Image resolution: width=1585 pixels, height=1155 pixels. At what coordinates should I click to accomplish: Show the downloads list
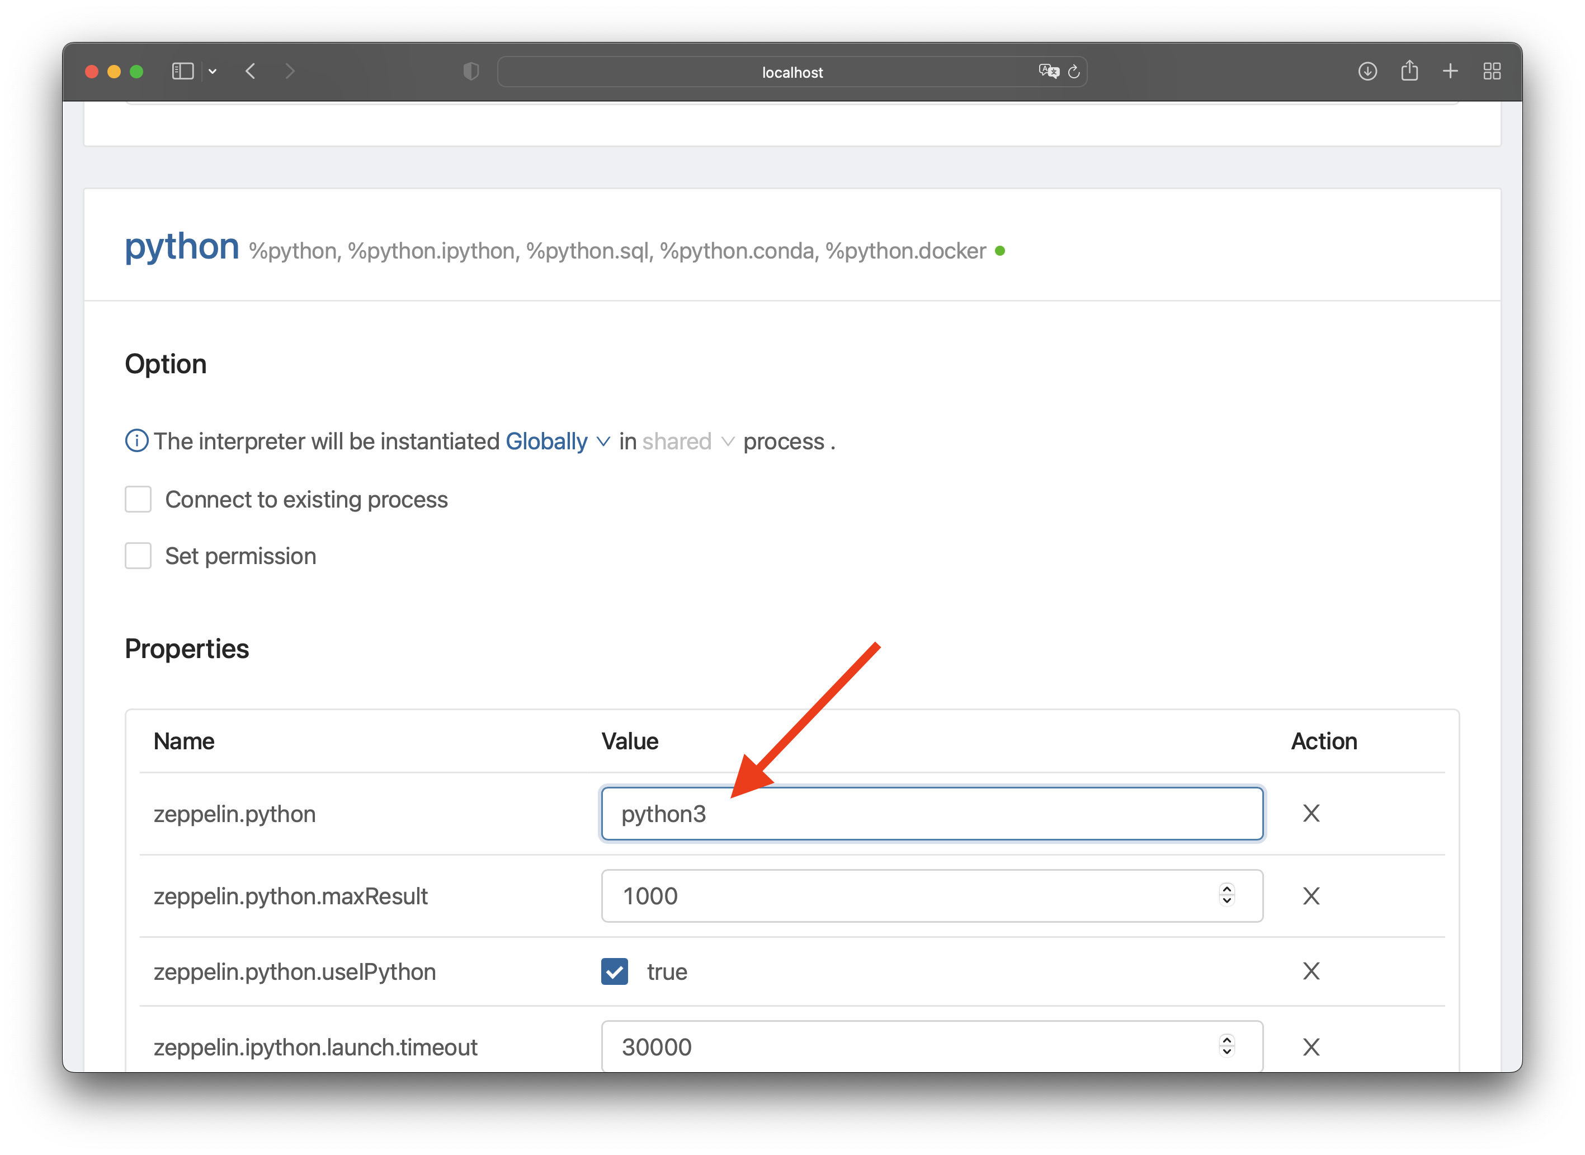tap(1367, 71)
